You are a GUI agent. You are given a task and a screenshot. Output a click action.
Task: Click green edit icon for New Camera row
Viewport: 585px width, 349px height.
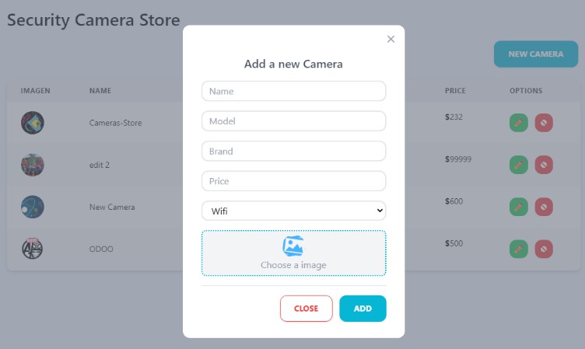519,207
